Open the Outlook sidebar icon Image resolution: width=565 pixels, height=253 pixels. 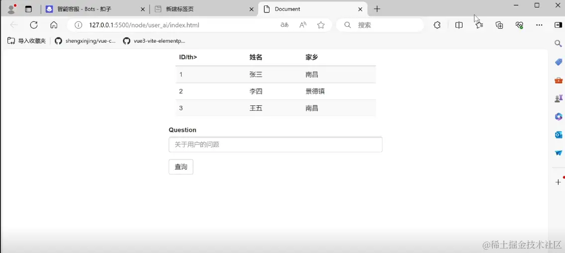[x=558, y=135]
